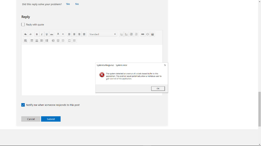This screenshot has width=261, height=146.
Task: Remove the hyperlink with the unlink icon
Action: coord(147,34)
